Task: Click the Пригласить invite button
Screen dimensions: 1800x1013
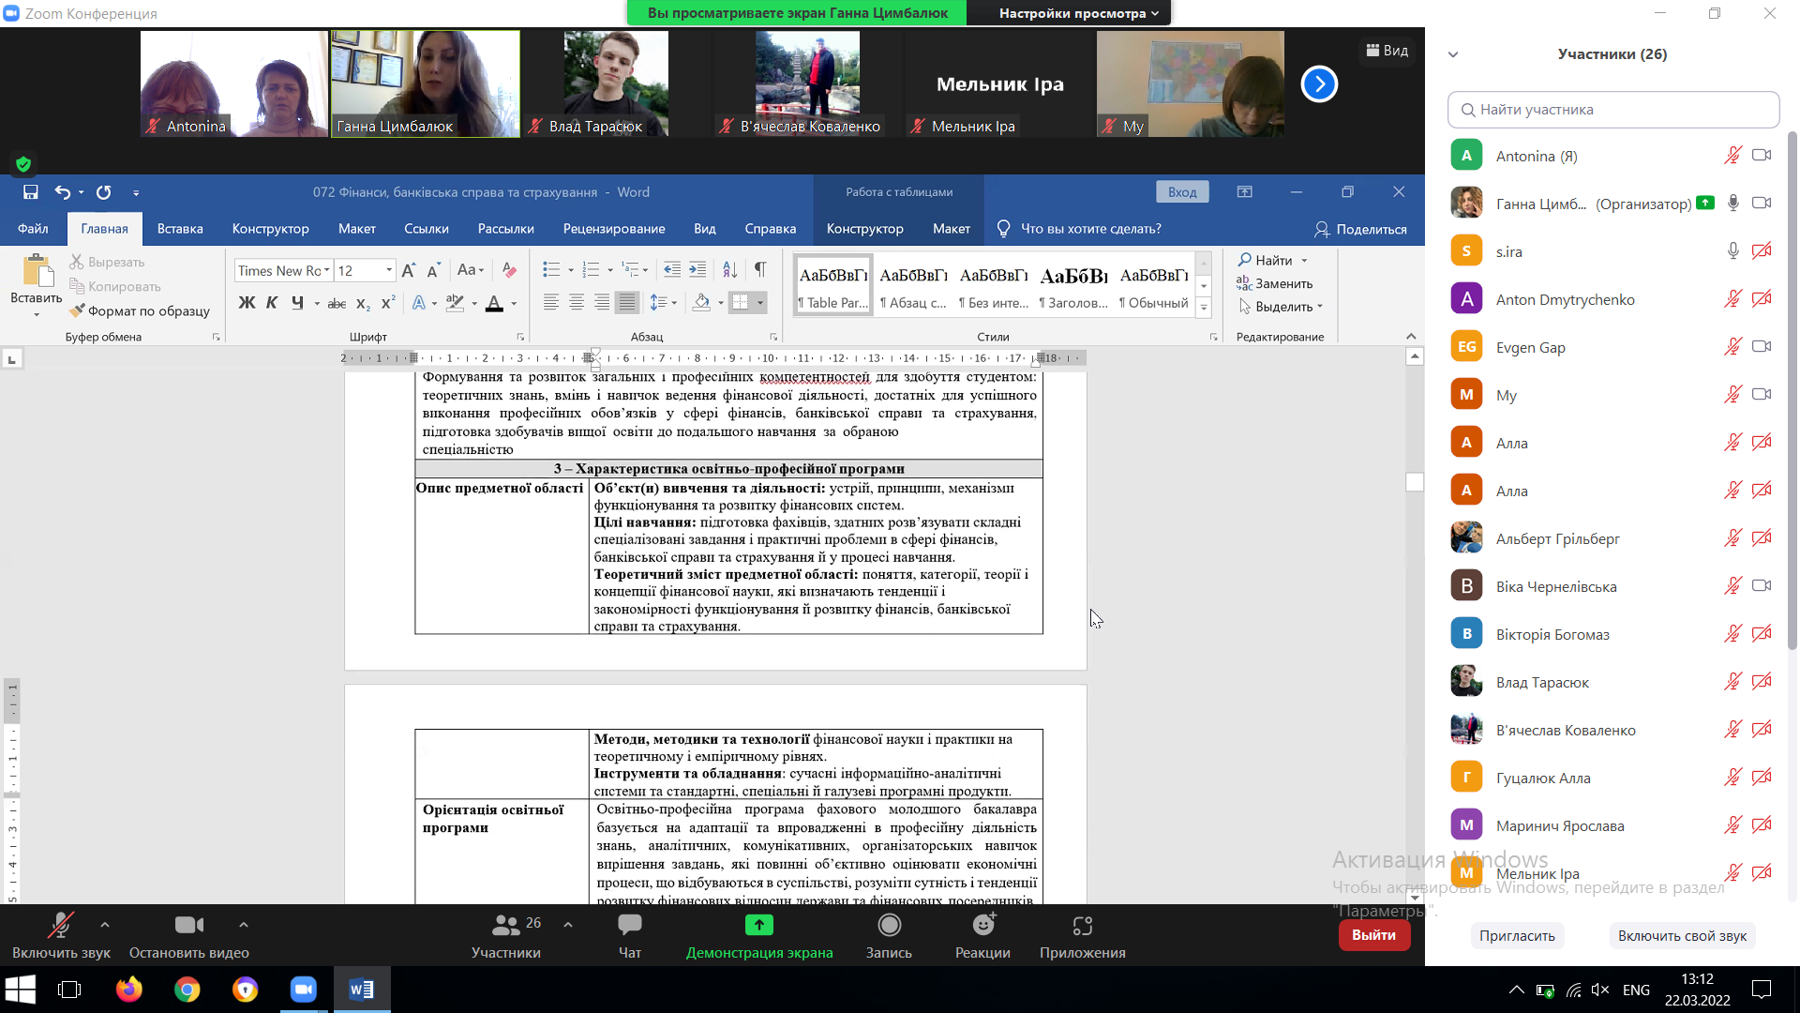Action: pos(1516,936)
